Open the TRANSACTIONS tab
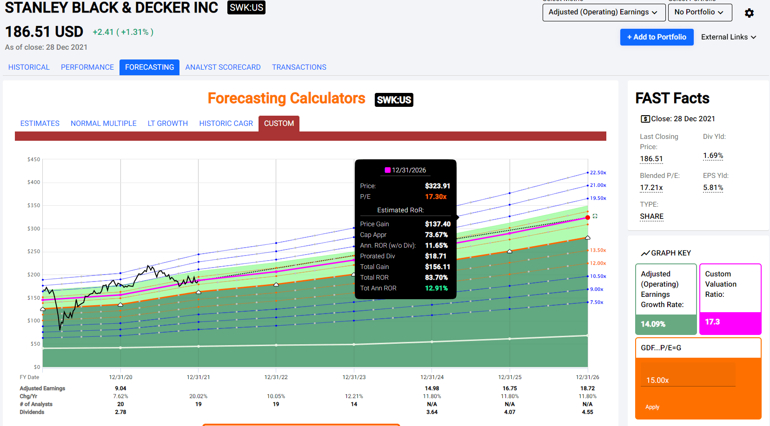770x426 pixels. coord(299,67)
